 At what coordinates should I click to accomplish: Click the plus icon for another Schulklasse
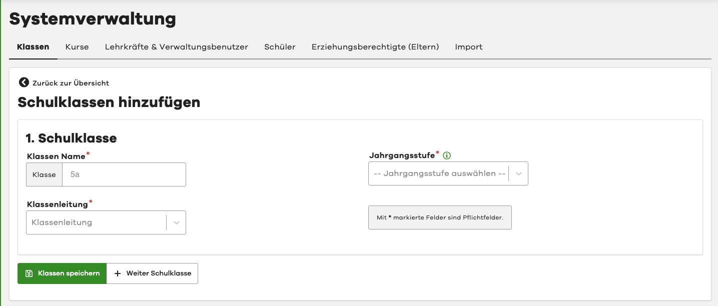tap(118, 273)
